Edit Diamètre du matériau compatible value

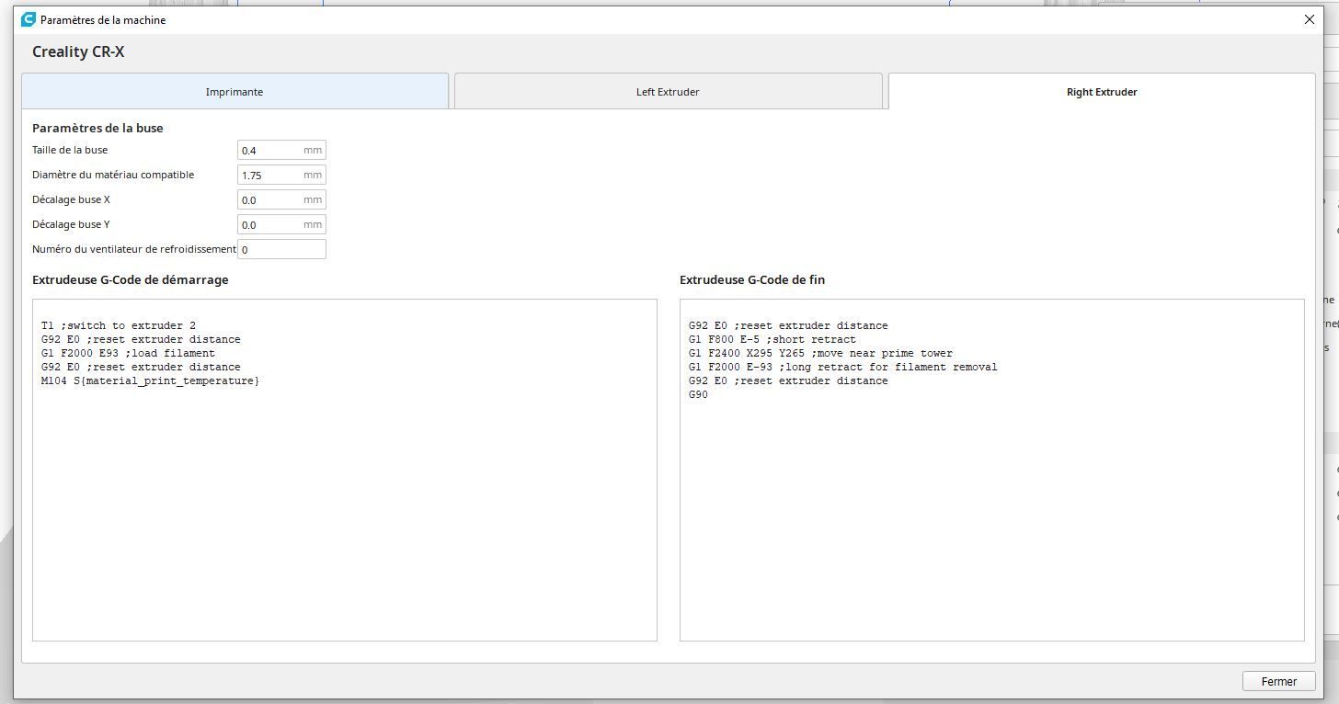click(x=281, y=175)
